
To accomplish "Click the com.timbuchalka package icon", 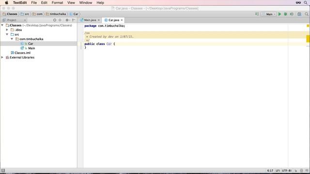I will pos(17,39).
